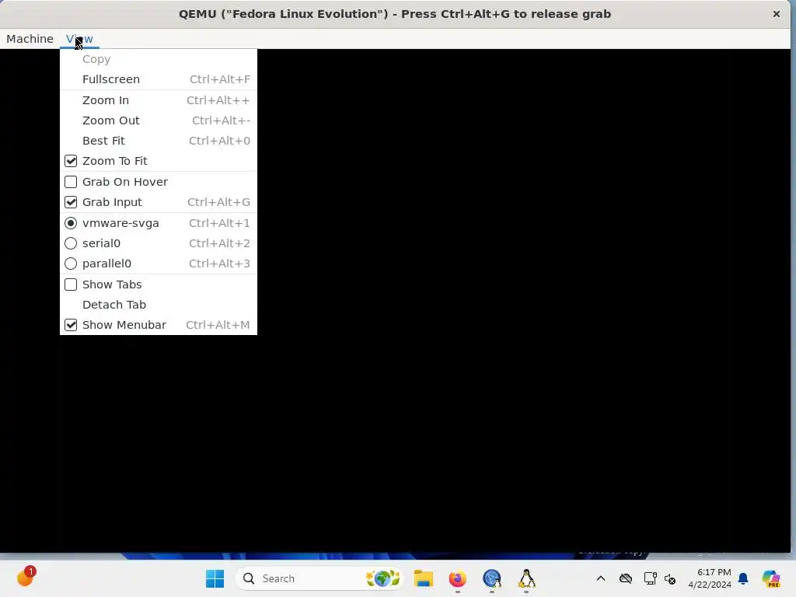Click the taskbar Search box
Image resolution: width=796 pixels, height=597 pixels.
point(319,578)
